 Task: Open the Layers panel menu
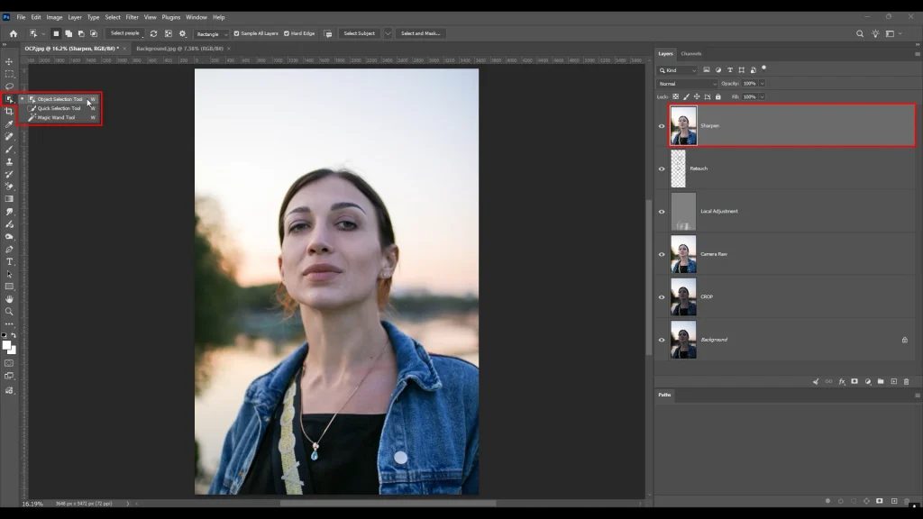coord(917,53)
